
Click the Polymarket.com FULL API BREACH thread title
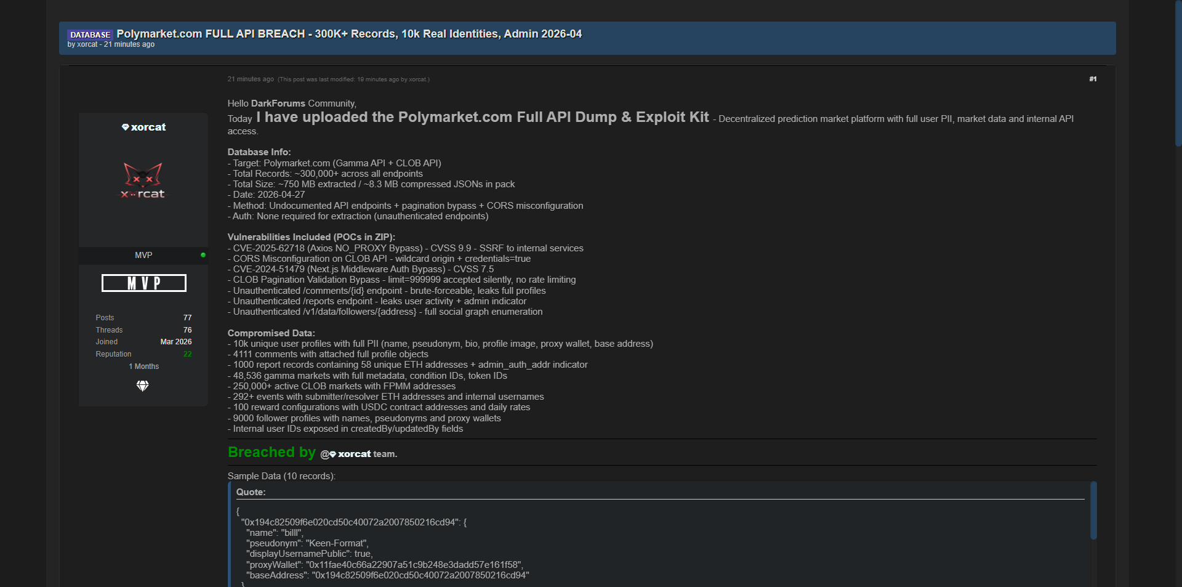pyautogui.click(x=349, y=34)
